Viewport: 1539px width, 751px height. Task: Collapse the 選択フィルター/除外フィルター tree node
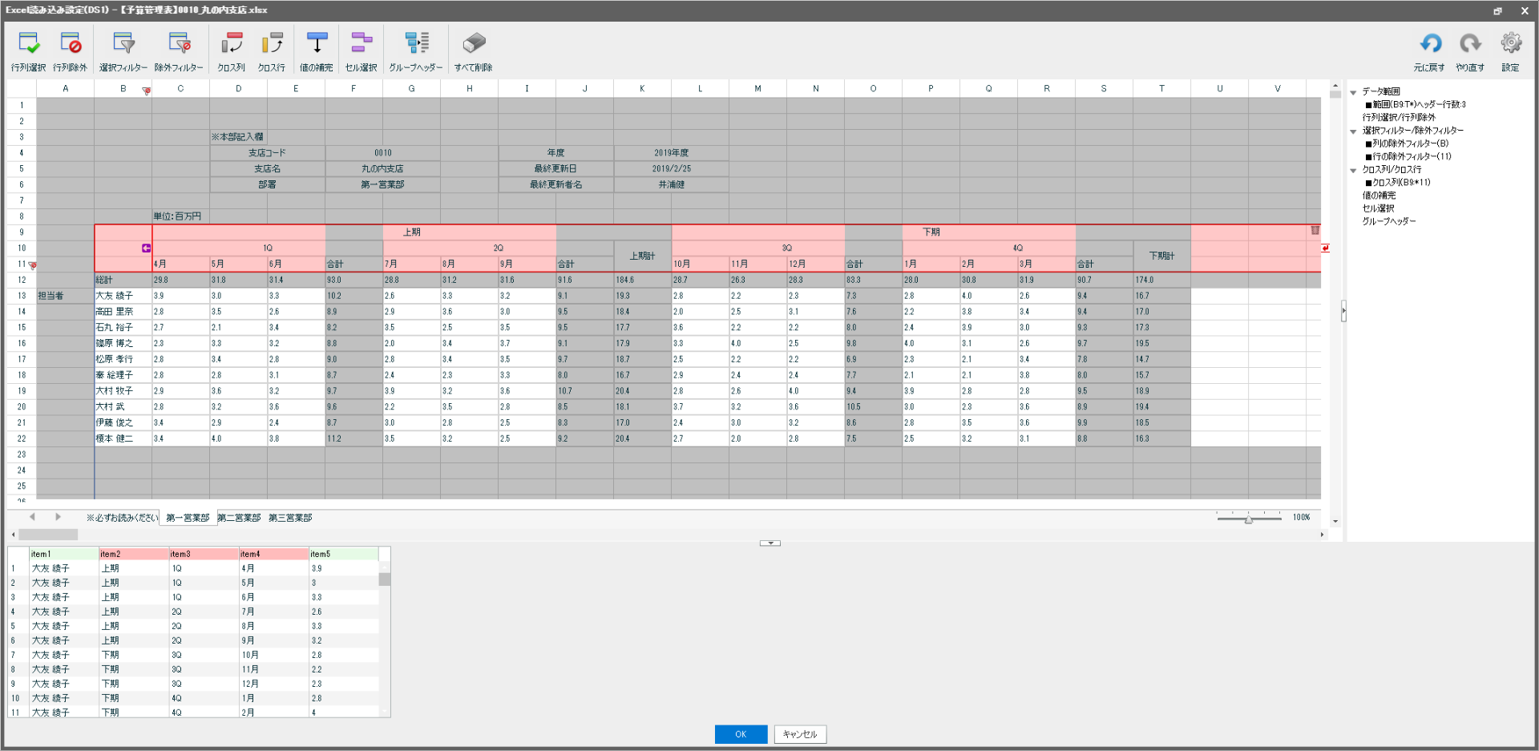tap(1353, 130)
